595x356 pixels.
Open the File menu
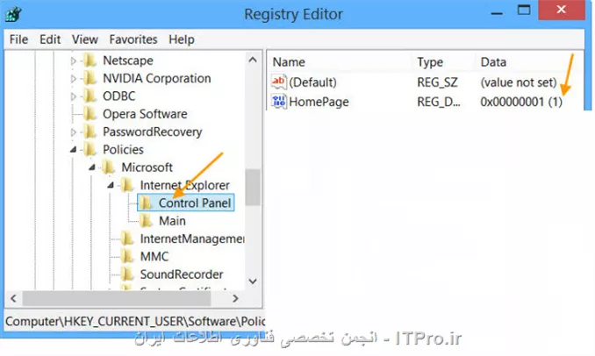pos(18,39)
